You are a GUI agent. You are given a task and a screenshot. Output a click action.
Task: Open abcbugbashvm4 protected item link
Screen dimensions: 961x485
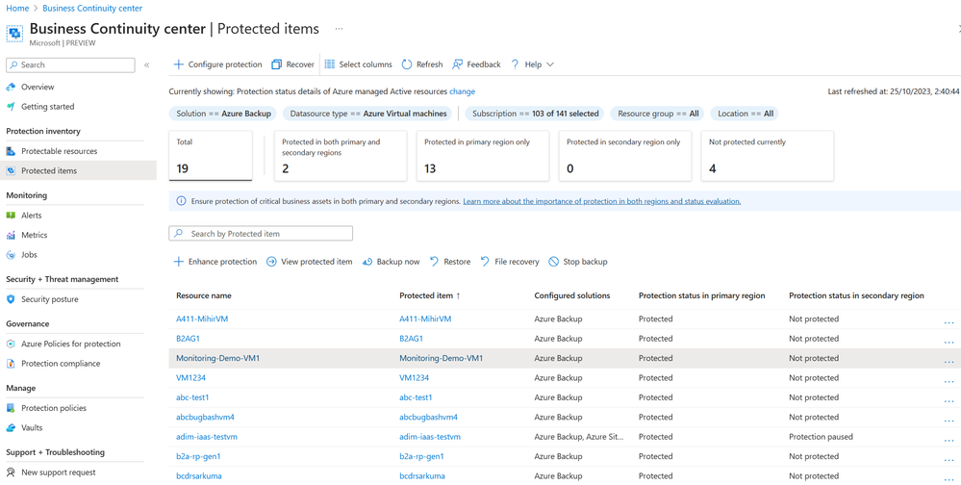tap(428, 417)
